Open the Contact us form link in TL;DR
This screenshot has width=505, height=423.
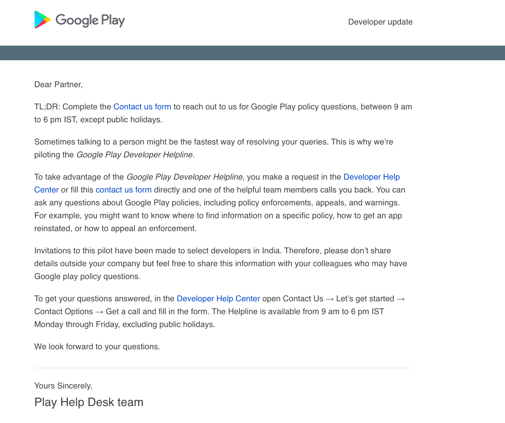pos(142,107)
